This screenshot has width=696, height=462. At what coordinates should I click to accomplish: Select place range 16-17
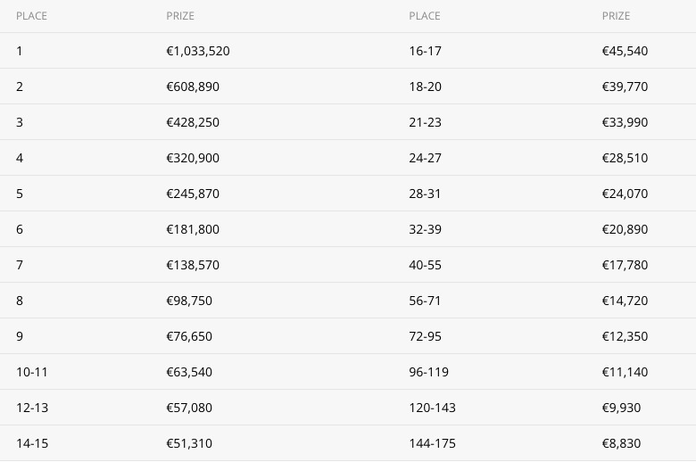coord(426,51)
